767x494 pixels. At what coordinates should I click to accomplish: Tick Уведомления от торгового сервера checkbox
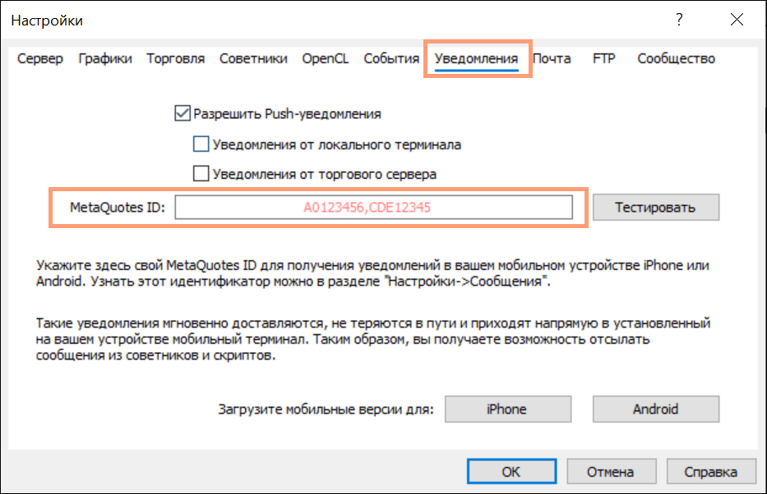[x=201, y=174]
